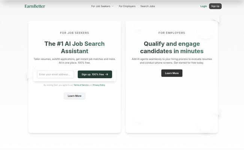Go to For Employers page
244x155 pixels.
coord(127,6)
